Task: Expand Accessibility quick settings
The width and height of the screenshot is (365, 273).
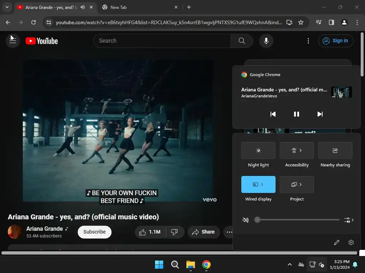Action: coord(297,150)
